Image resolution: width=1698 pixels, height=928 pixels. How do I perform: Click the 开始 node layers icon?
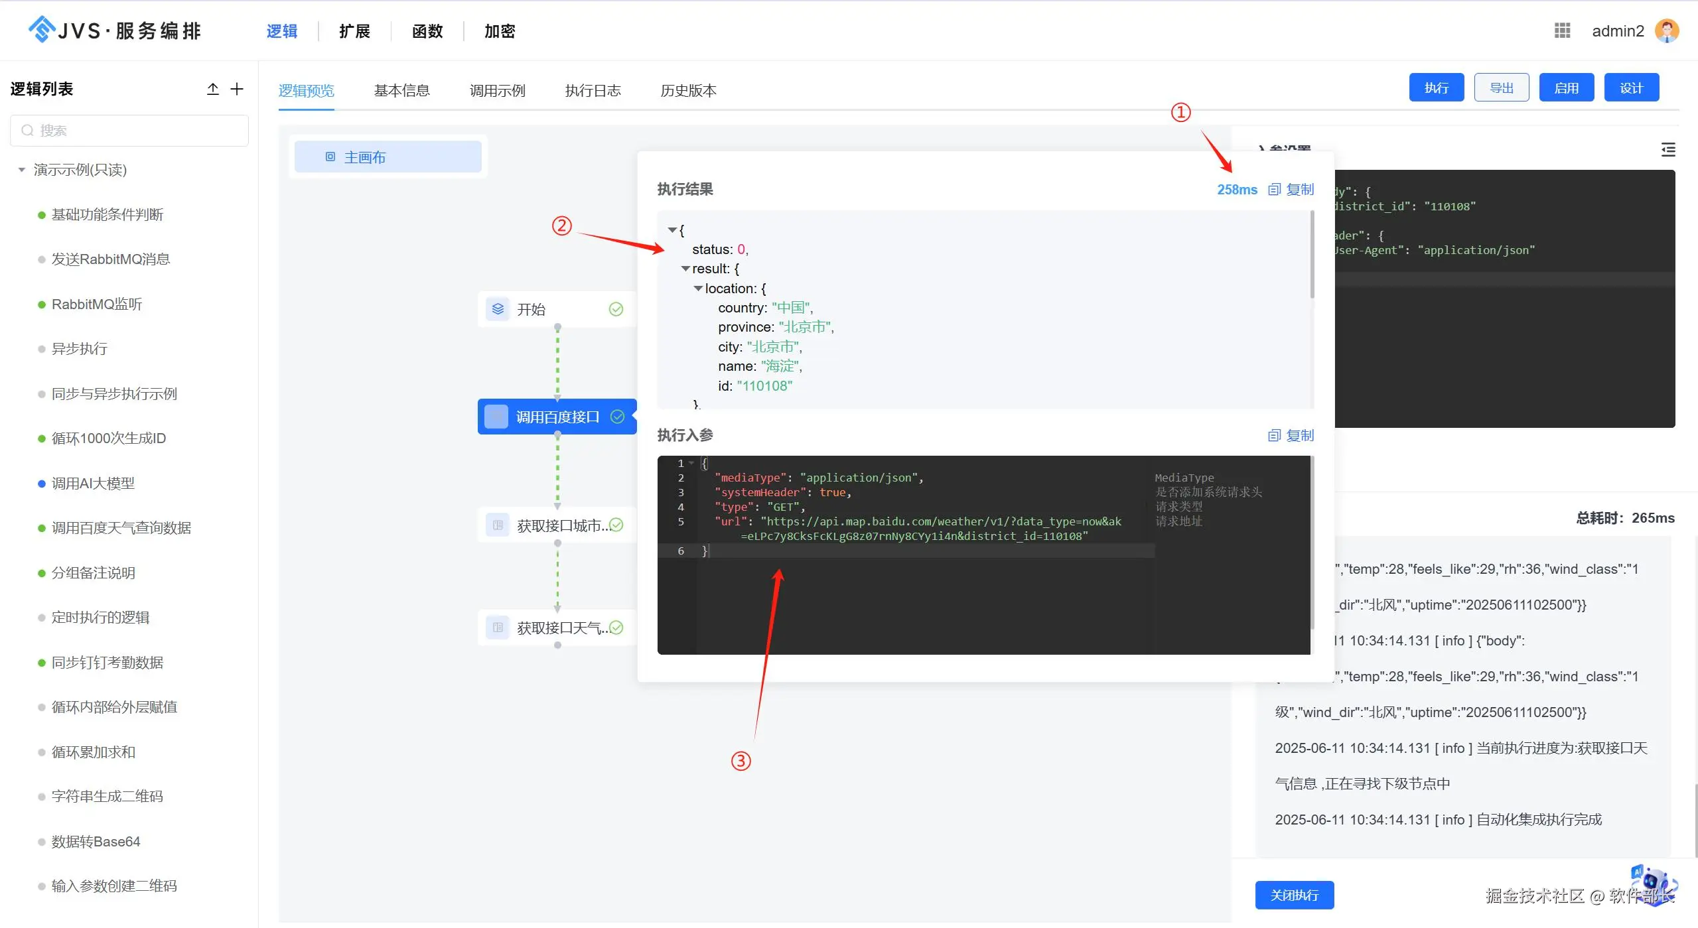pos(498,309)
